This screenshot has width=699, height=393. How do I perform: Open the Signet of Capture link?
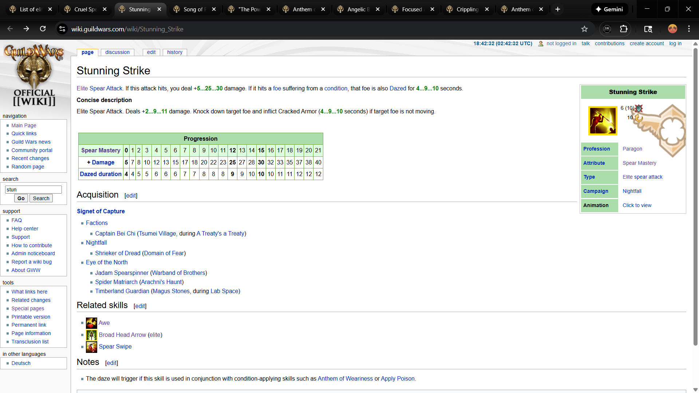[101, 211]
